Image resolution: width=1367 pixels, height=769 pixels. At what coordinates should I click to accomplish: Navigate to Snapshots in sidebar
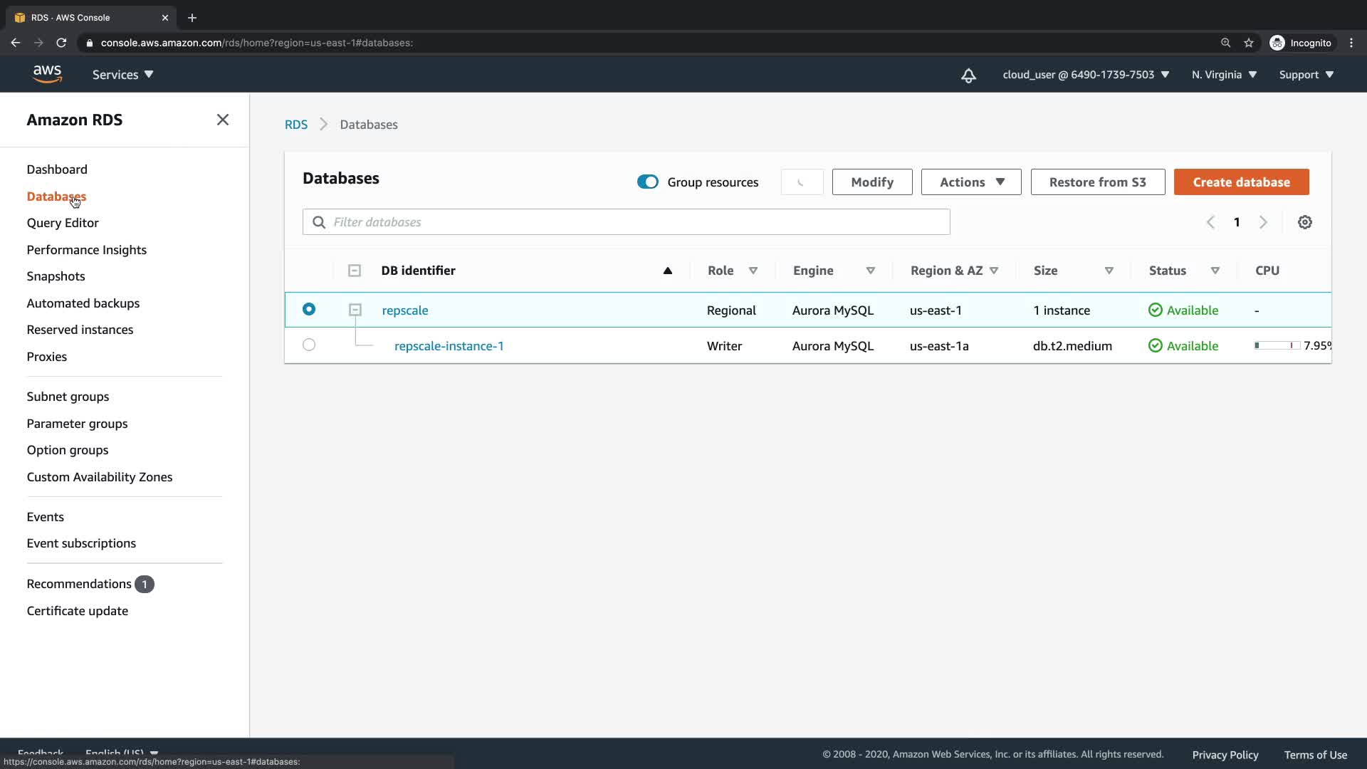click(56, 276)
